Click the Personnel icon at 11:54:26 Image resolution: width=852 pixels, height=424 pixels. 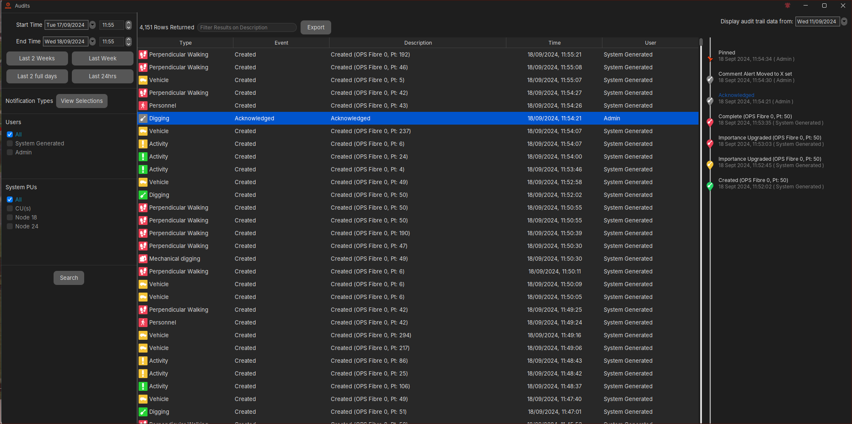[x=143, y=105]
